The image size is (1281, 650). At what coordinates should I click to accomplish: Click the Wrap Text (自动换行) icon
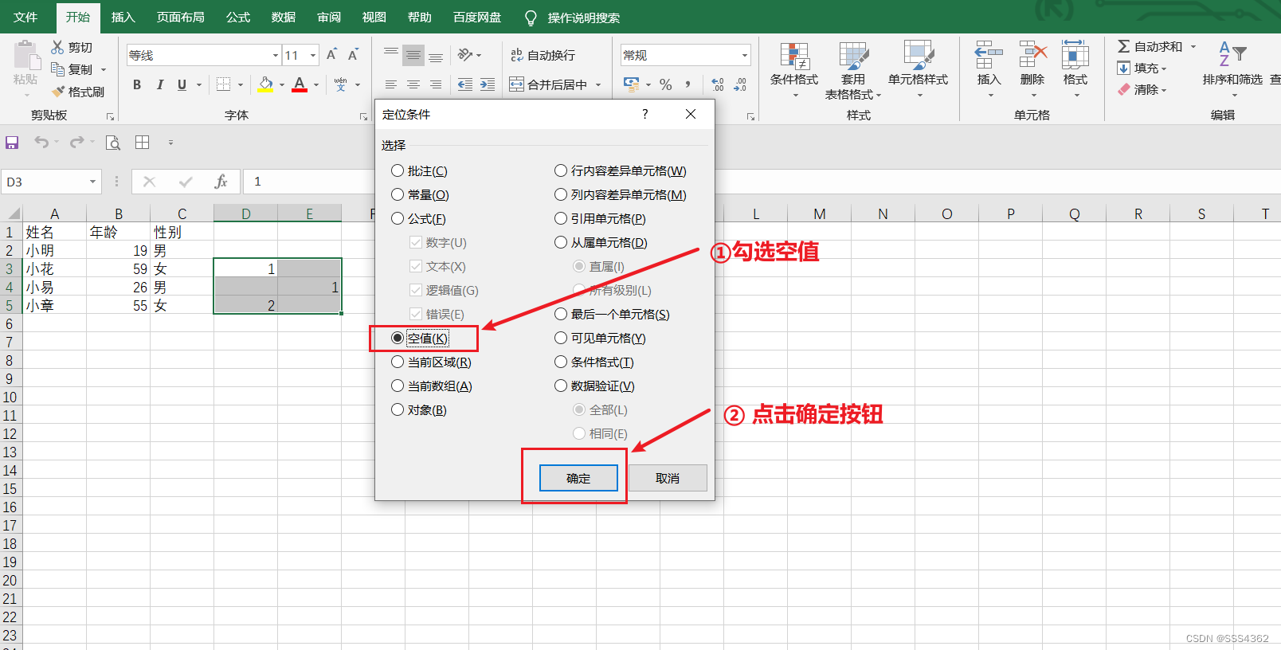click(x=517, y=55)
